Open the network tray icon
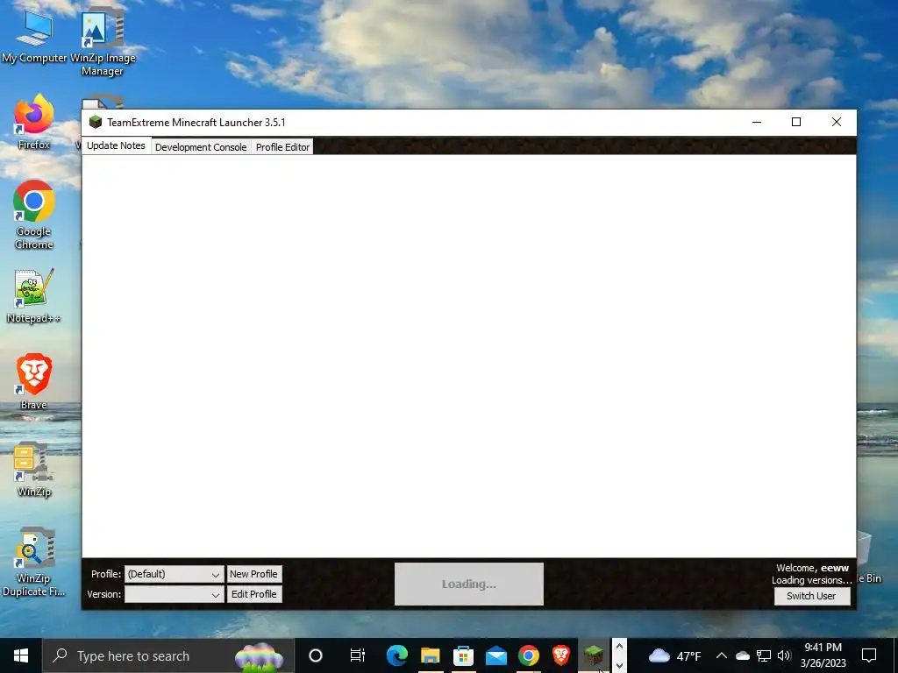Viewport: 898px width, 673px height. point(764,655)
